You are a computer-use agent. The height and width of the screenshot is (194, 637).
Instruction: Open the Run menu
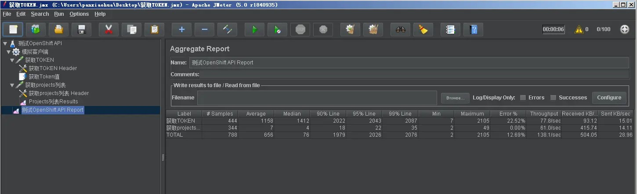(x=59, y=14)
